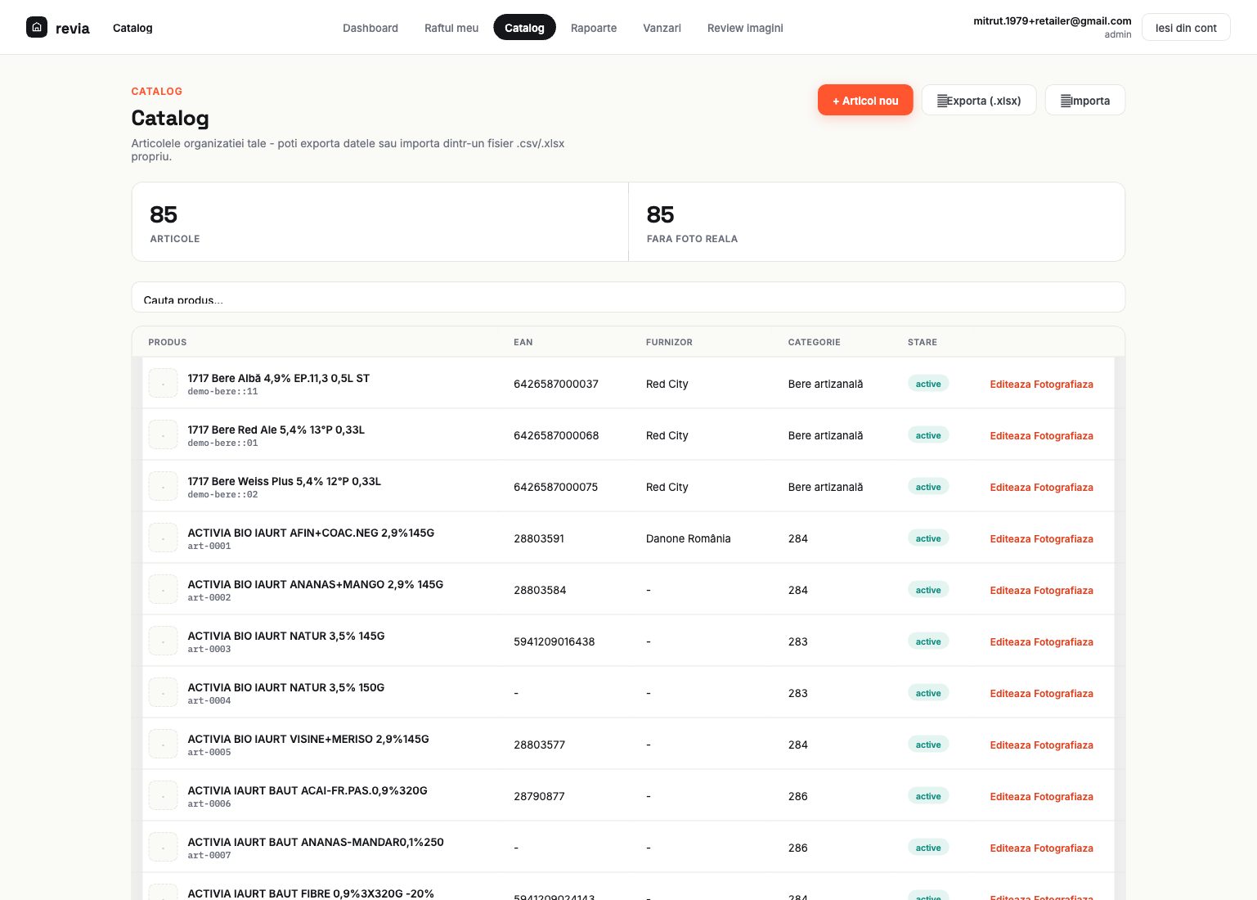Click the Importa button
The height and width of the screenshot is (900, 1257).
click(x=1085, y=101)
